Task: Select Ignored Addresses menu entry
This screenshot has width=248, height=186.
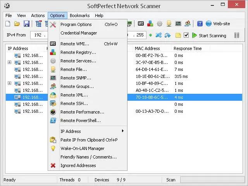Action: tap(88, 165)
